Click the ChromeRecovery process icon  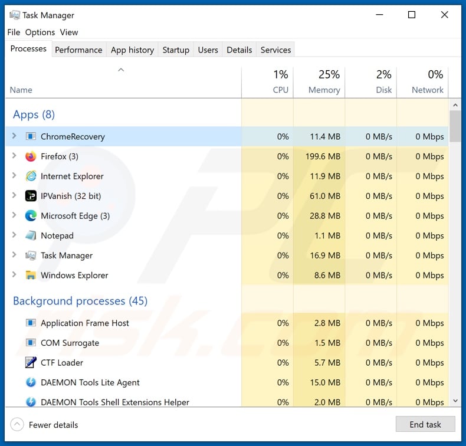click(31, 136)
